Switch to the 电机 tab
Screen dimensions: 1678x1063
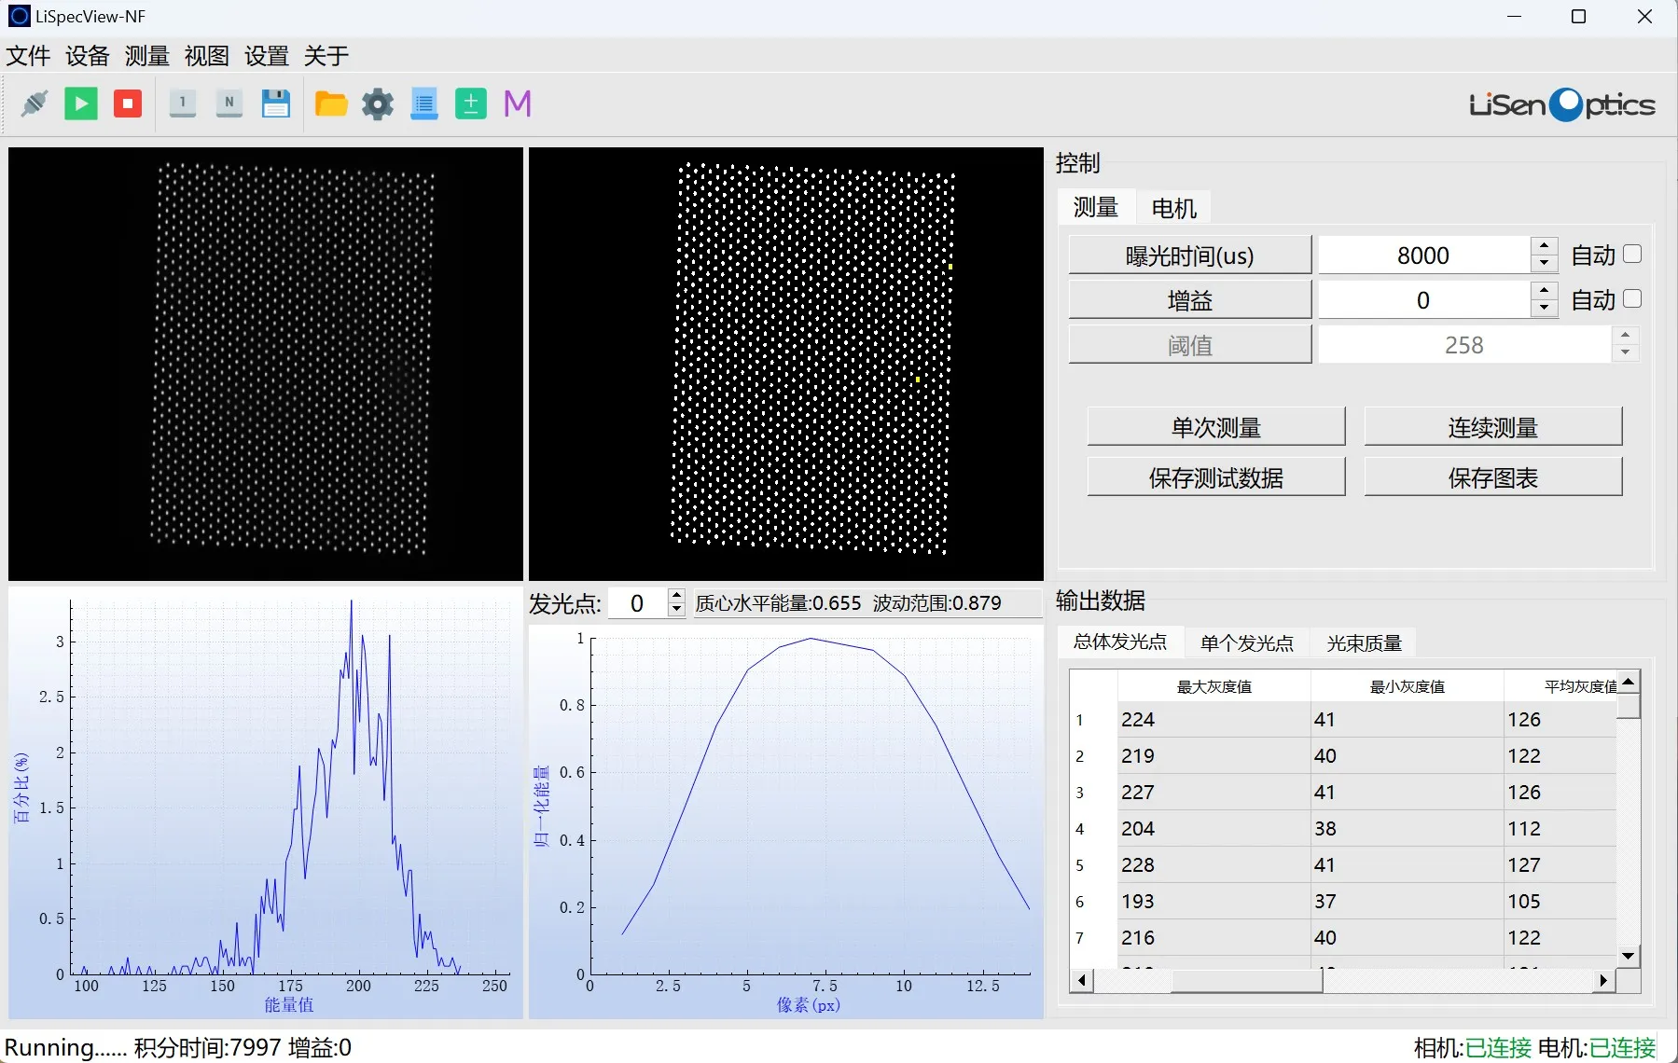click(1173, 208)
